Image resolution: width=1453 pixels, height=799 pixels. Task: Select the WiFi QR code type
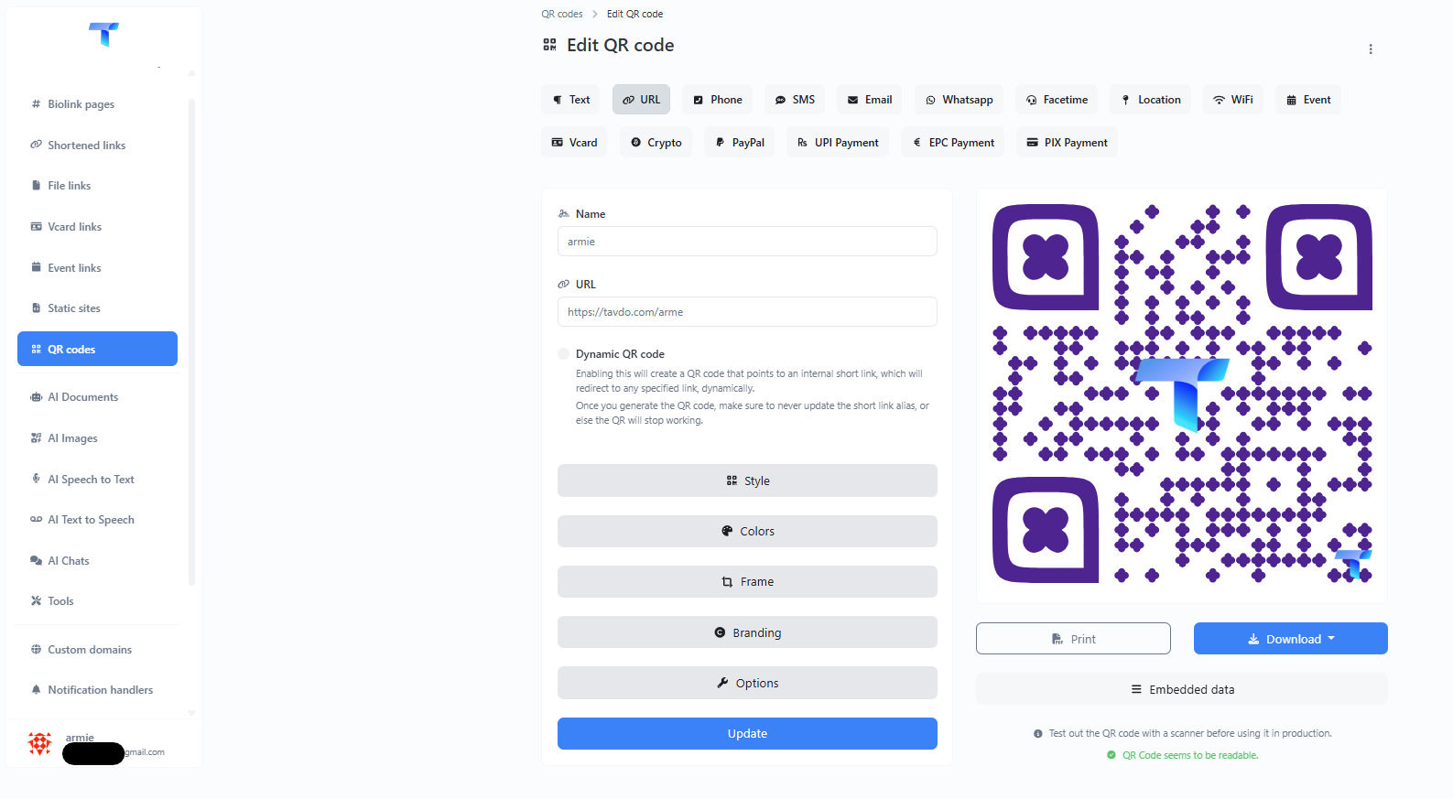tap(1232, 99)
